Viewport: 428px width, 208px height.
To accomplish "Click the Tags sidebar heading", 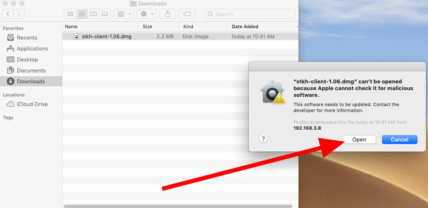I will 8,118.
